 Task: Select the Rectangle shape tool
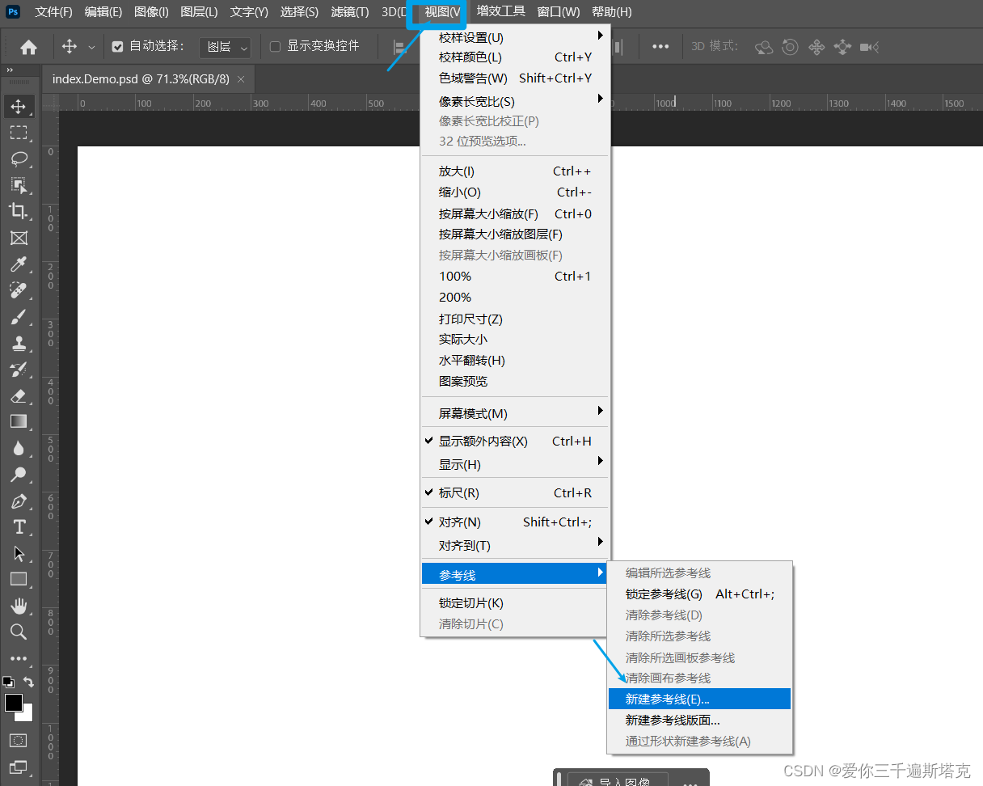(19, 580)
